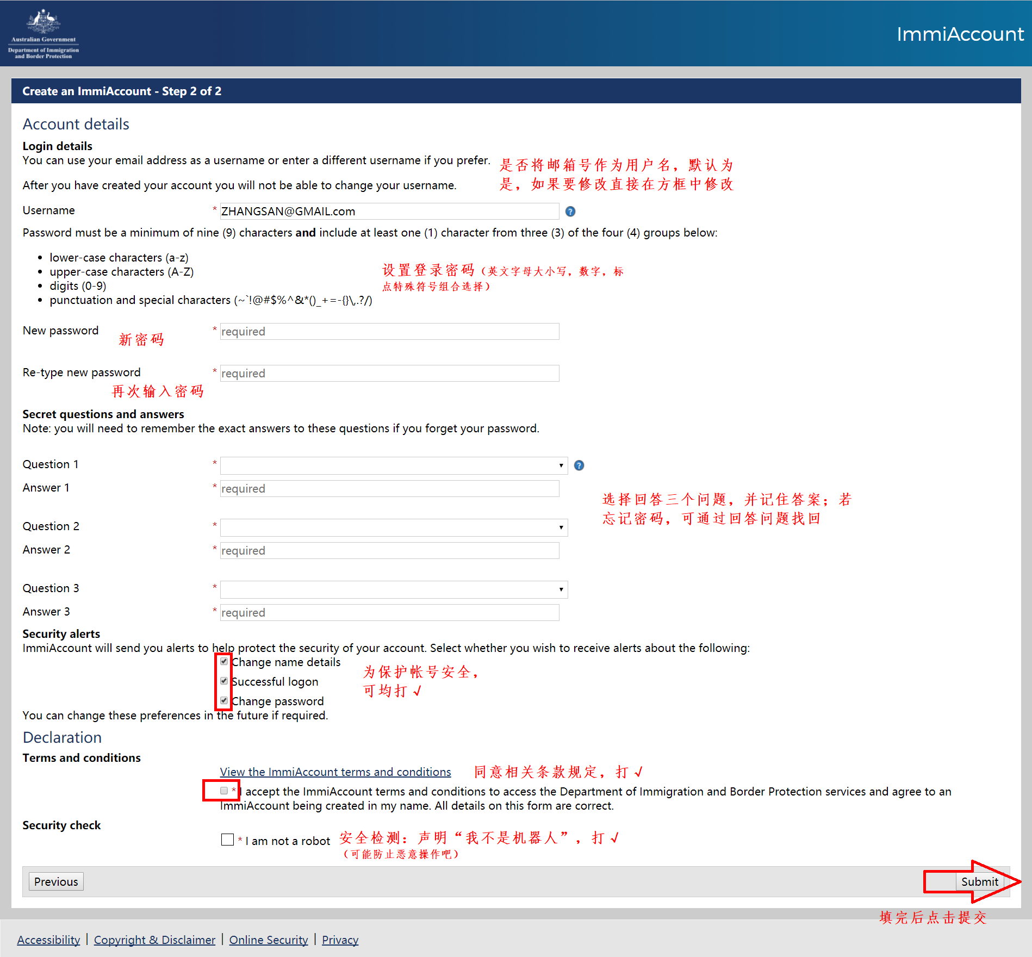Screen dimensions: 1032x957
Task: Check the I am not a robot box
Action: click(228, 840)
